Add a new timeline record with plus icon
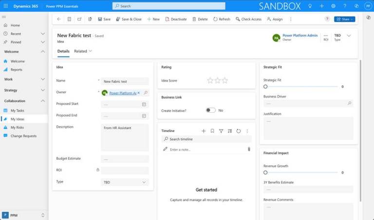Screen dimensions: 374x220 coord(204,131)
